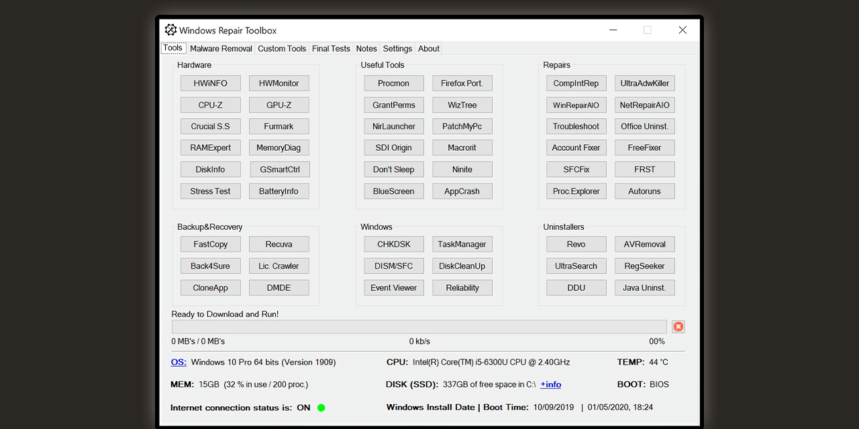Launch UltraAdwKiller
Viewport: 859px width, 429px height.
[x=645, y=83]
